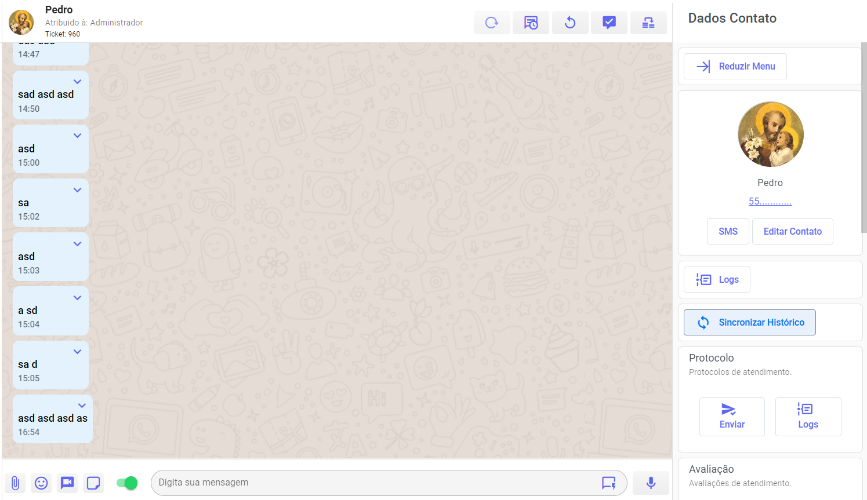Toggle the green switch beside message input
867x500 pixels.
[126, 483]
